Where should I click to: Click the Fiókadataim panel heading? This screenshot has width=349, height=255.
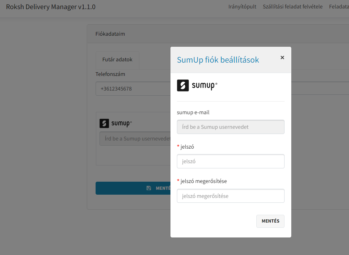pos(110,34)
